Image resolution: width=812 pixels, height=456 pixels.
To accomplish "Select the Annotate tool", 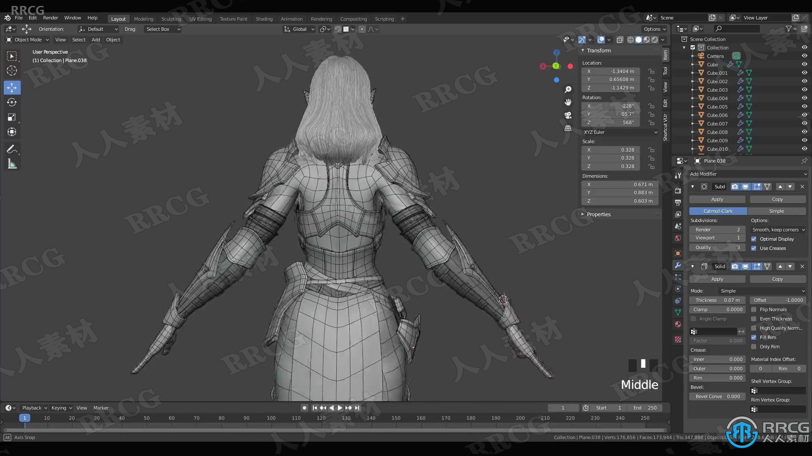I will 12,149.
